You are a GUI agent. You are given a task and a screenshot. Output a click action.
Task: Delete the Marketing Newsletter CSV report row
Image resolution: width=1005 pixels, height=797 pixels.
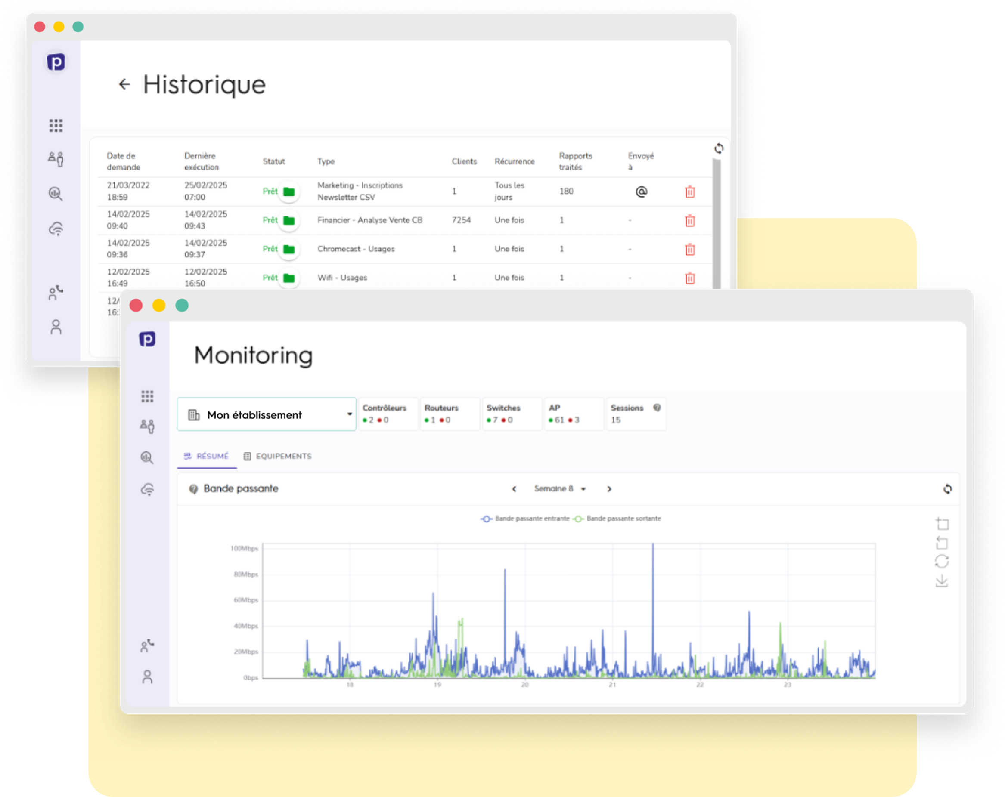pyautogui.click(x=689, y=192)
